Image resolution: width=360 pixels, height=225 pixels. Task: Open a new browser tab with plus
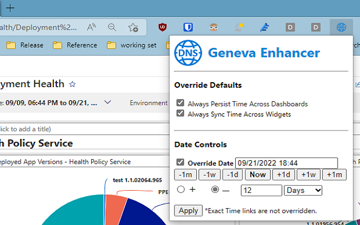tap(10, 8)
